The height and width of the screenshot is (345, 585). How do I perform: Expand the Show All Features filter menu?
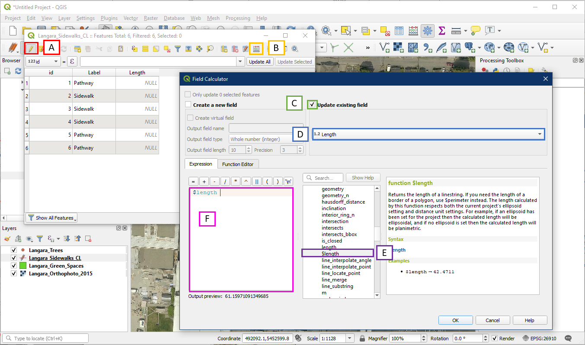[x=51, y=218]
